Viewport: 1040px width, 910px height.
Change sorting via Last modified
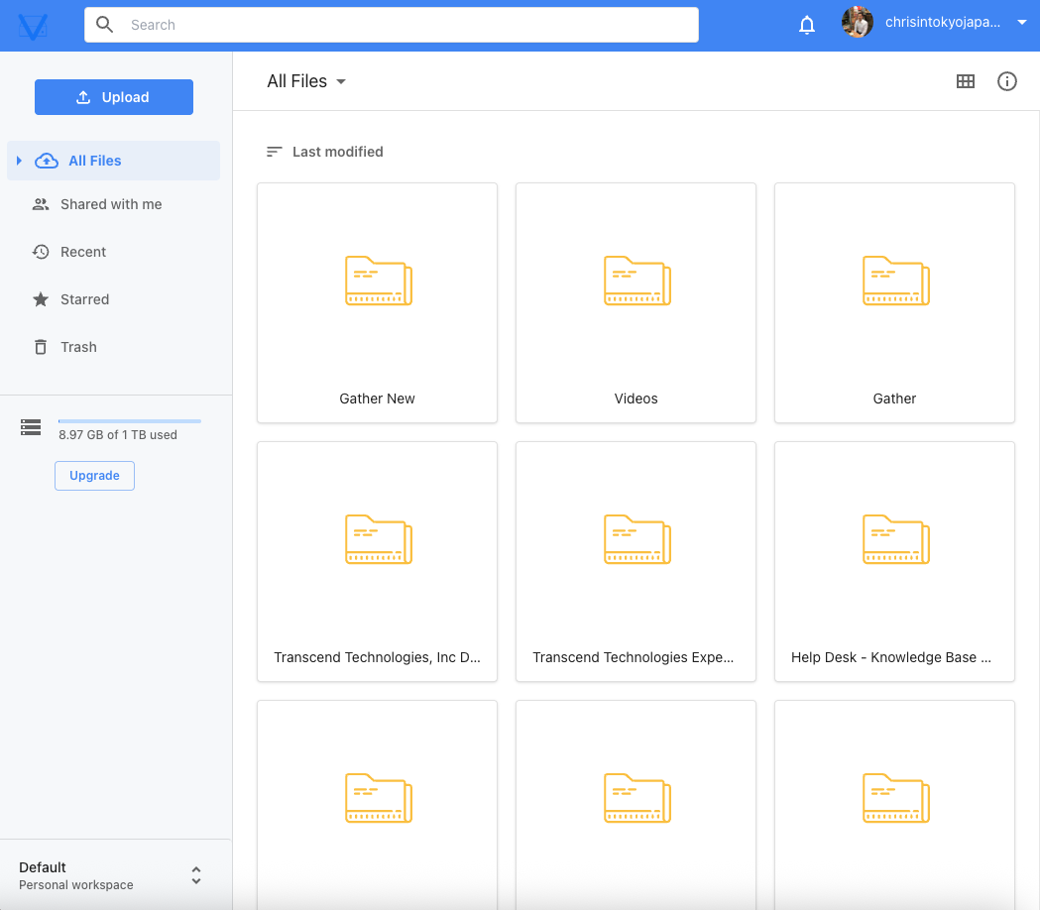338,152
